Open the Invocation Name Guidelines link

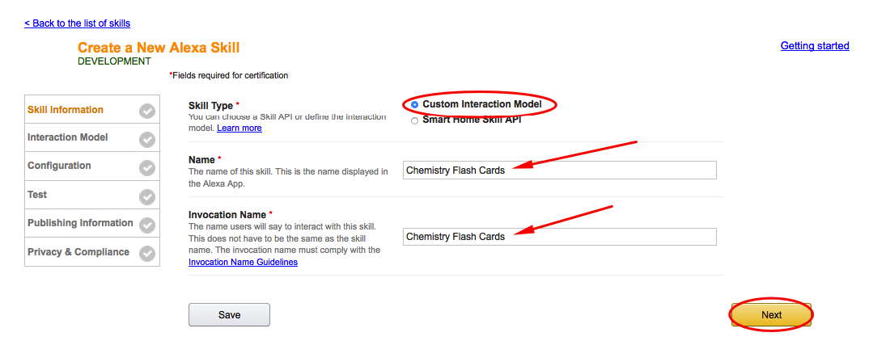click(243, 262)
